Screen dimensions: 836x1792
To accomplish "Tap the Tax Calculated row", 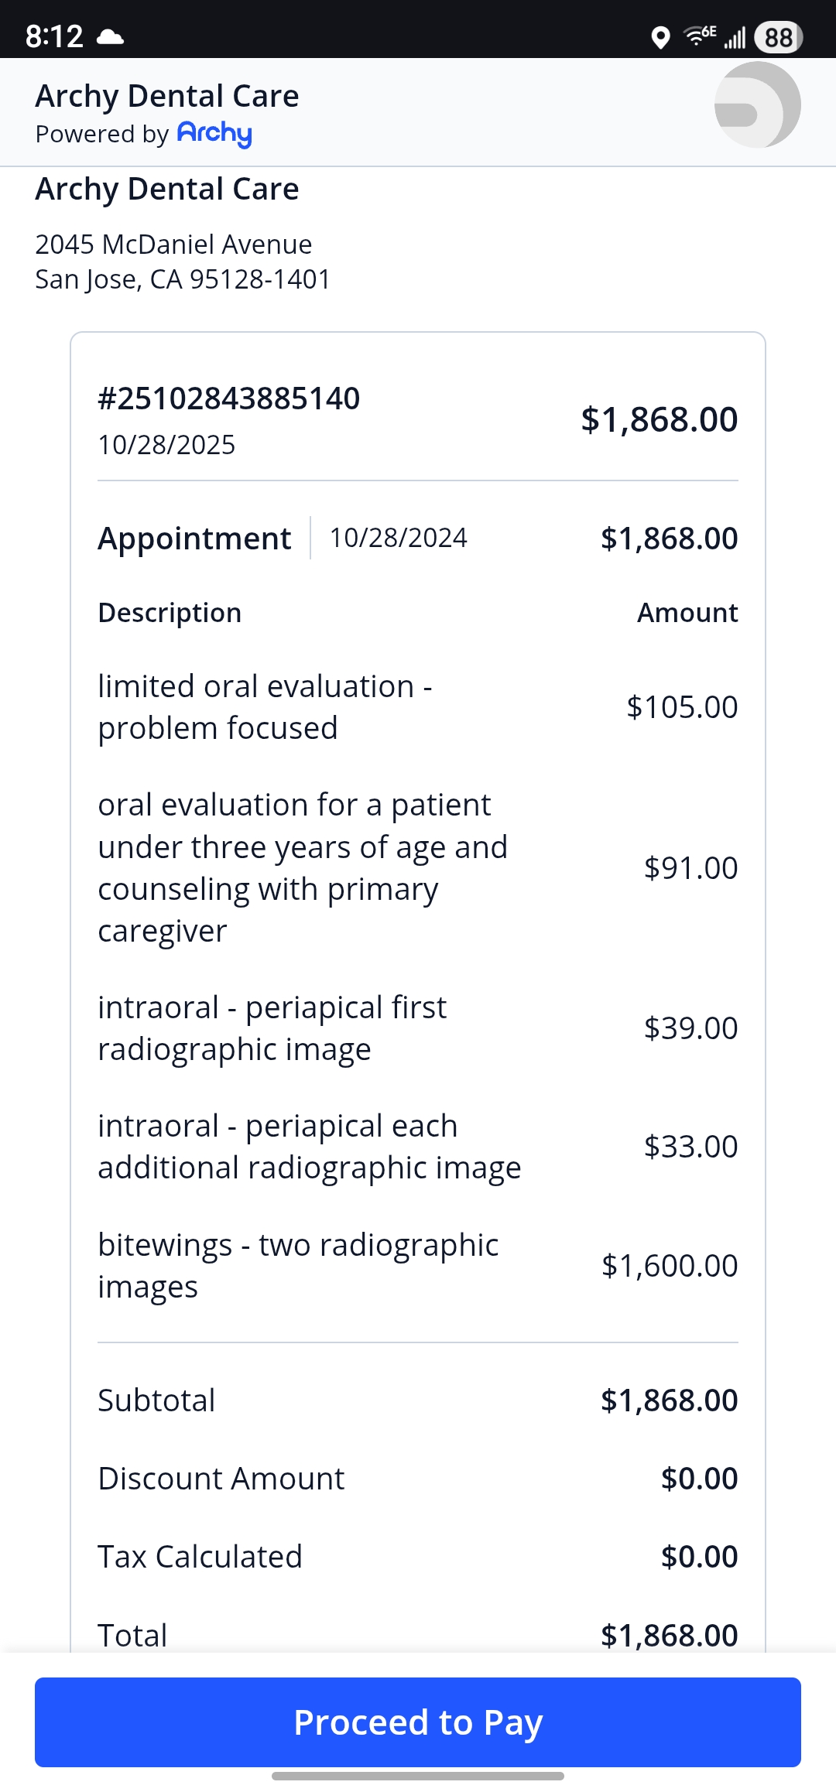I will (x=418, y=1557).
